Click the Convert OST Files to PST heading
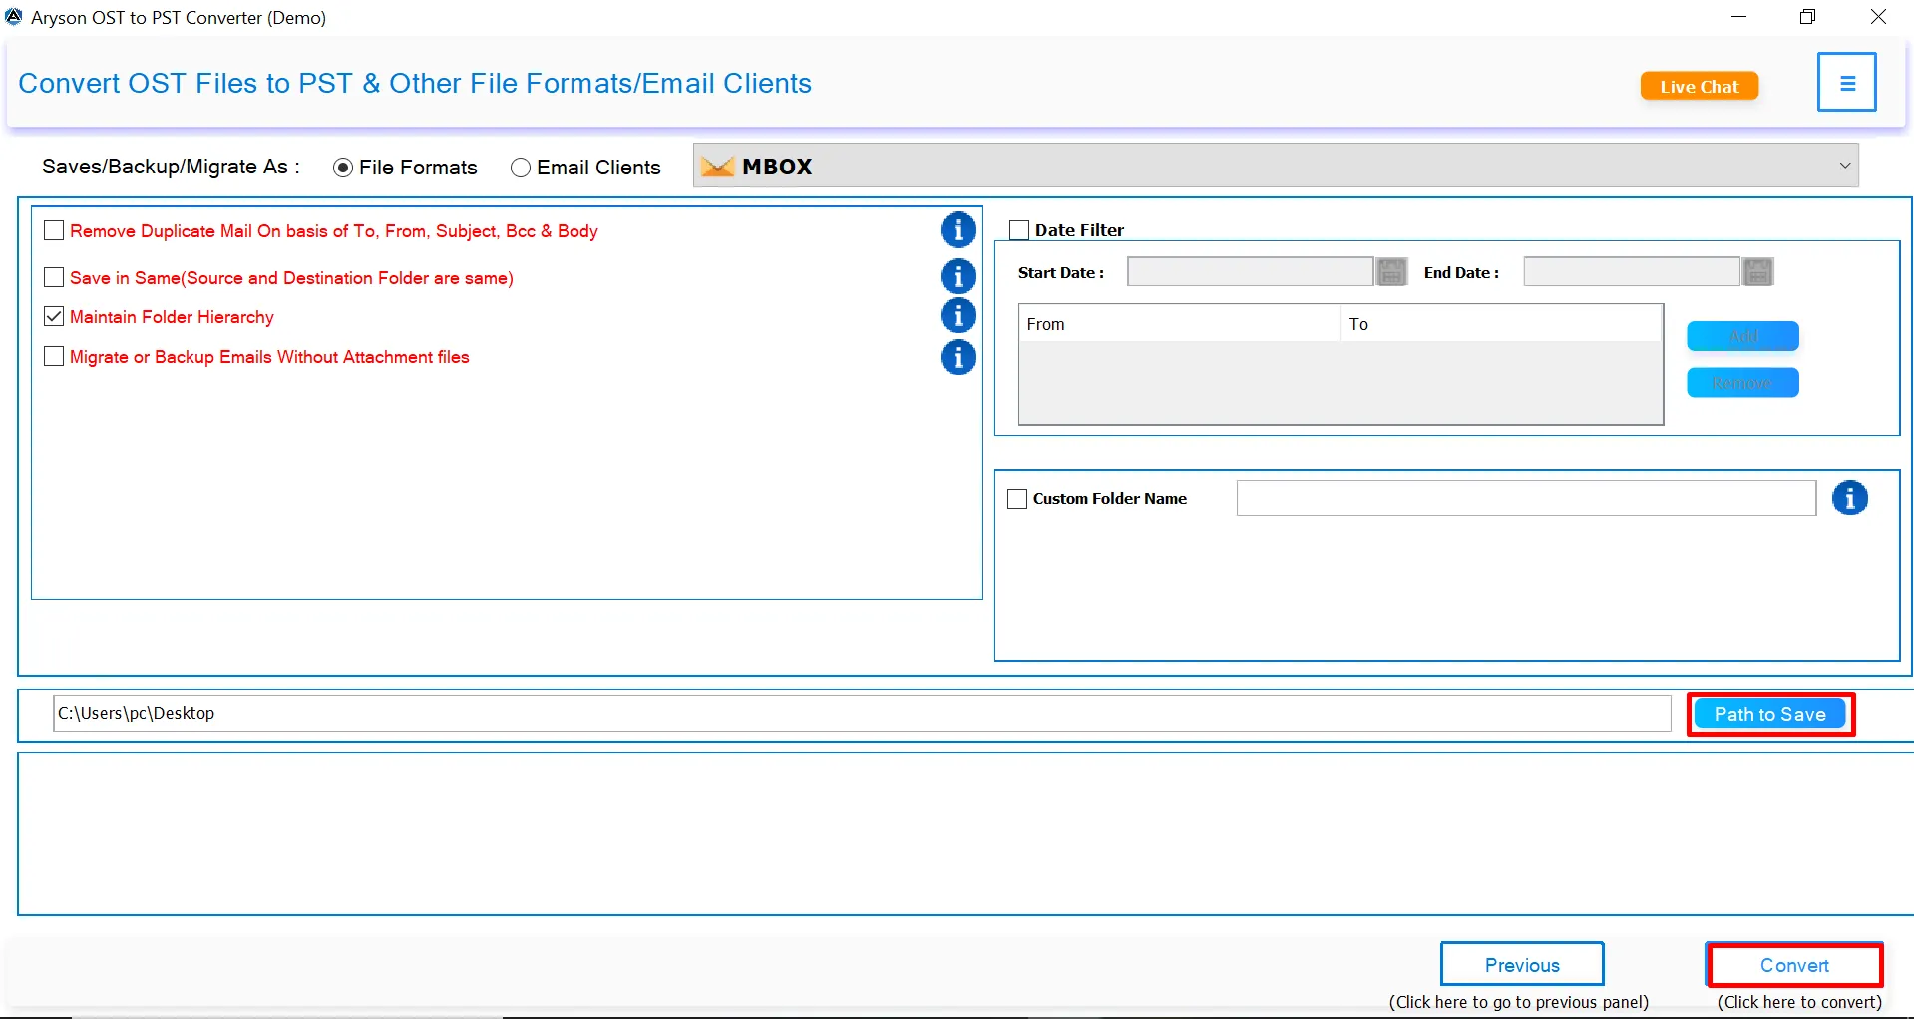The height and width of the screenshot is (1019, 1914). point(415,83)
